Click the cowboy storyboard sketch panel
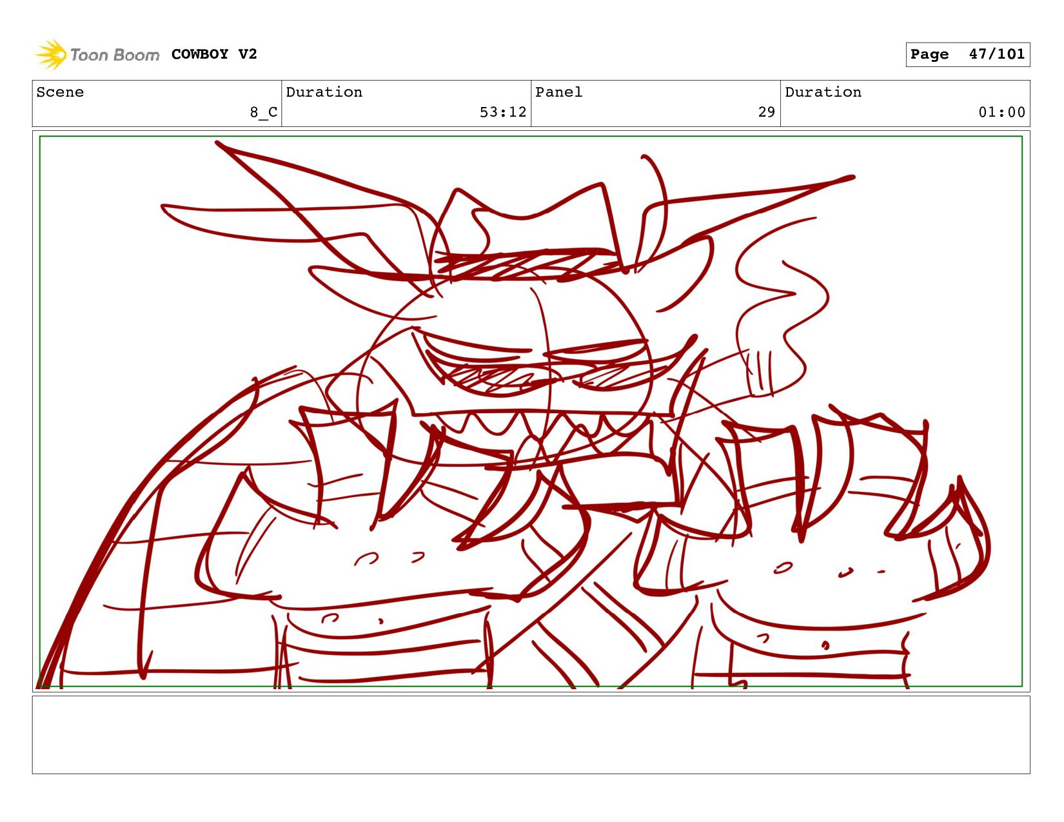 (x=531, y=411)
